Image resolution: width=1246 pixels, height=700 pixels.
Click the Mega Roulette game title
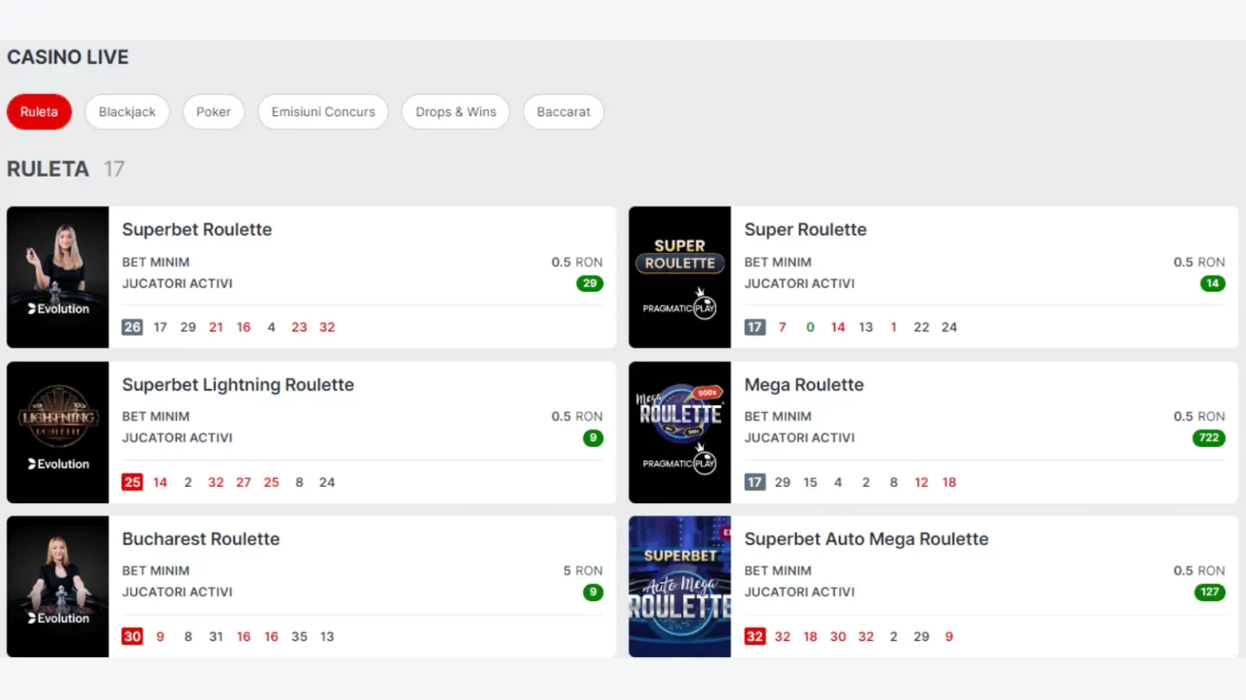coord(804,385)
